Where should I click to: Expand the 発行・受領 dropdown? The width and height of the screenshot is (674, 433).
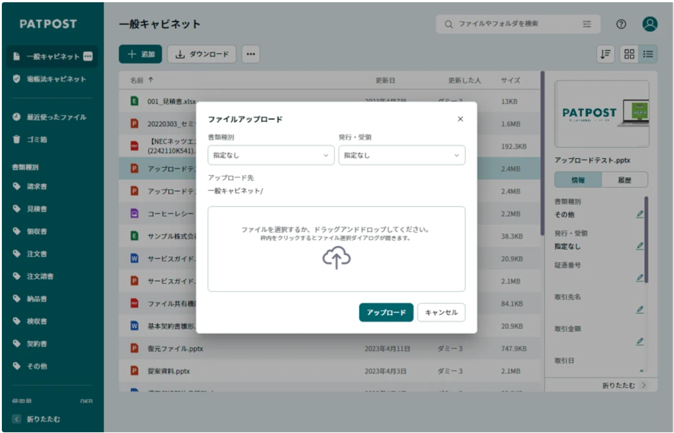401,155
